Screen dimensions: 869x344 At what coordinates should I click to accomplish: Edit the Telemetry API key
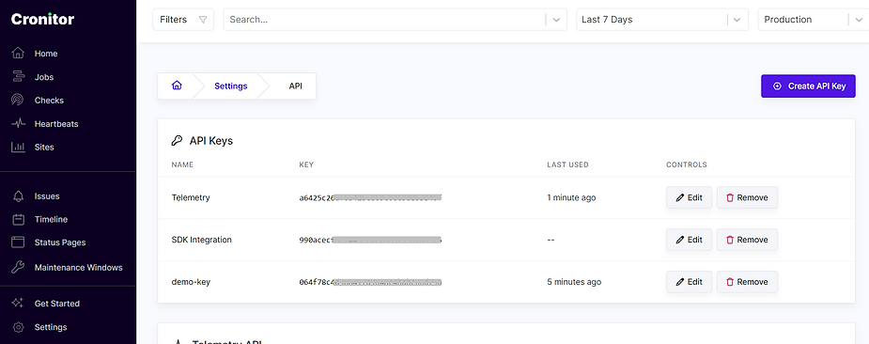pyautogui.click(x=689, y=197)
